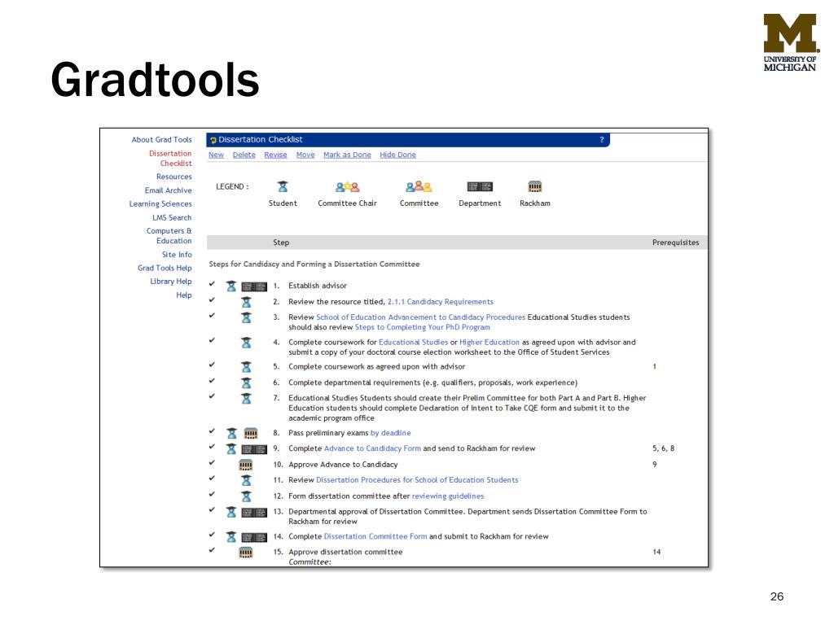Click the Rackham legend icon
This screenshot has width=834, height=625.
point(534,186)
